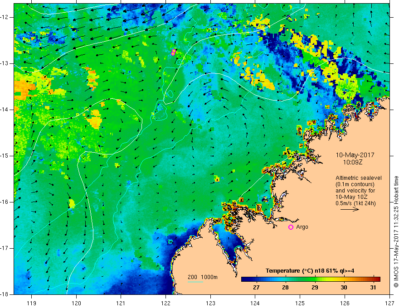Click the temperature color bar
This screenshot has height=308, width=399.
point(311,279)
